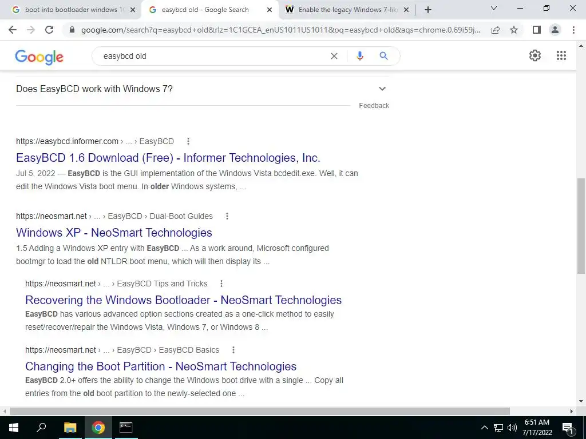Click the vertical page scrollbar thumb
The width and height of the screenshot is (586, 439).
(581, 226)
